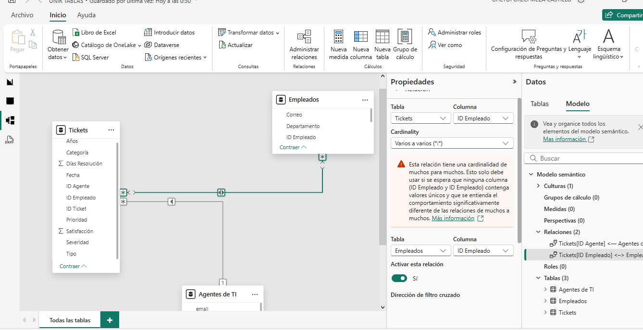Toggle the Activar esta relación switch
Screen dimensions: 643x330
[x=399, y=278]
